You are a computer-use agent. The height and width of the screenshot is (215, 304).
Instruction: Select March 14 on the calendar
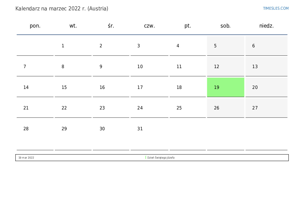click(x=26, y=87)
